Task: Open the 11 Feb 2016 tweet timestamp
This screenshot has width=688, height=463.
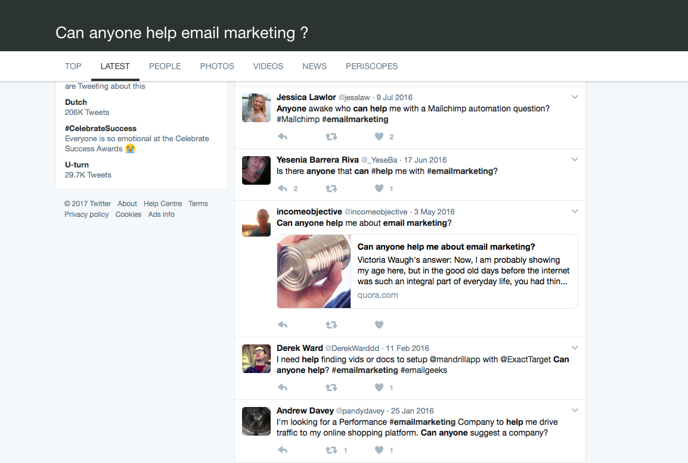Action: click(408, 348)
